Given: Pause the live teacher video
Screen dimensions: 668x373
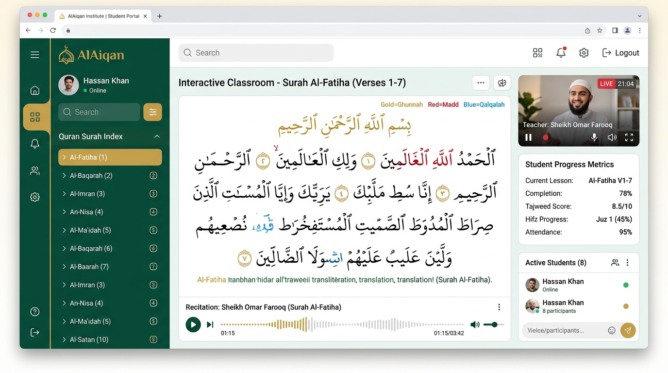Looking at the screenshot, I should pos(529,137).
